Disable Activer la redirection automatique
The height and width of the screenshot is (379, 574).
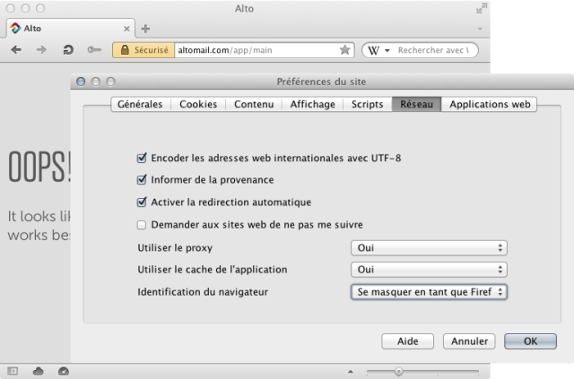tap(142, 202)
